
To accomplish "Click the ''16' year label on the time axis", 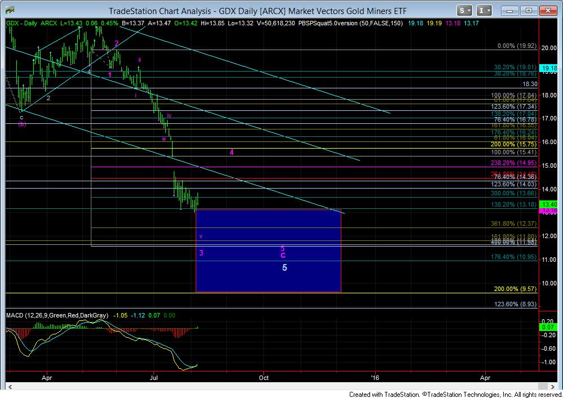I will (375, 378).
